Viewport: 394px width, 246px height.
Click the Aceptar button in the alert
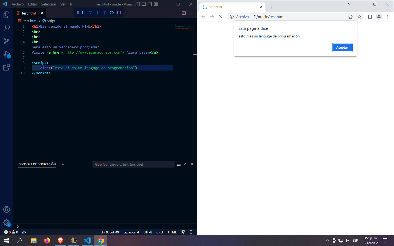click(342, 48)
